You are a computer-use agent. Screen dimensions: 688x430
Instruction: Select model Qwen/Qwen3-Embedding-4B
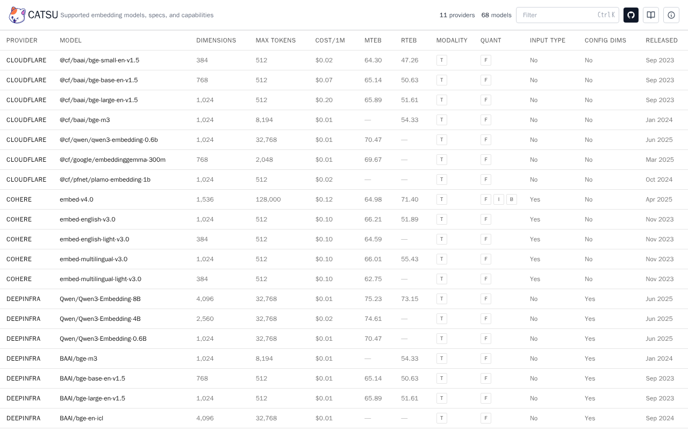[x=100, y=319]
